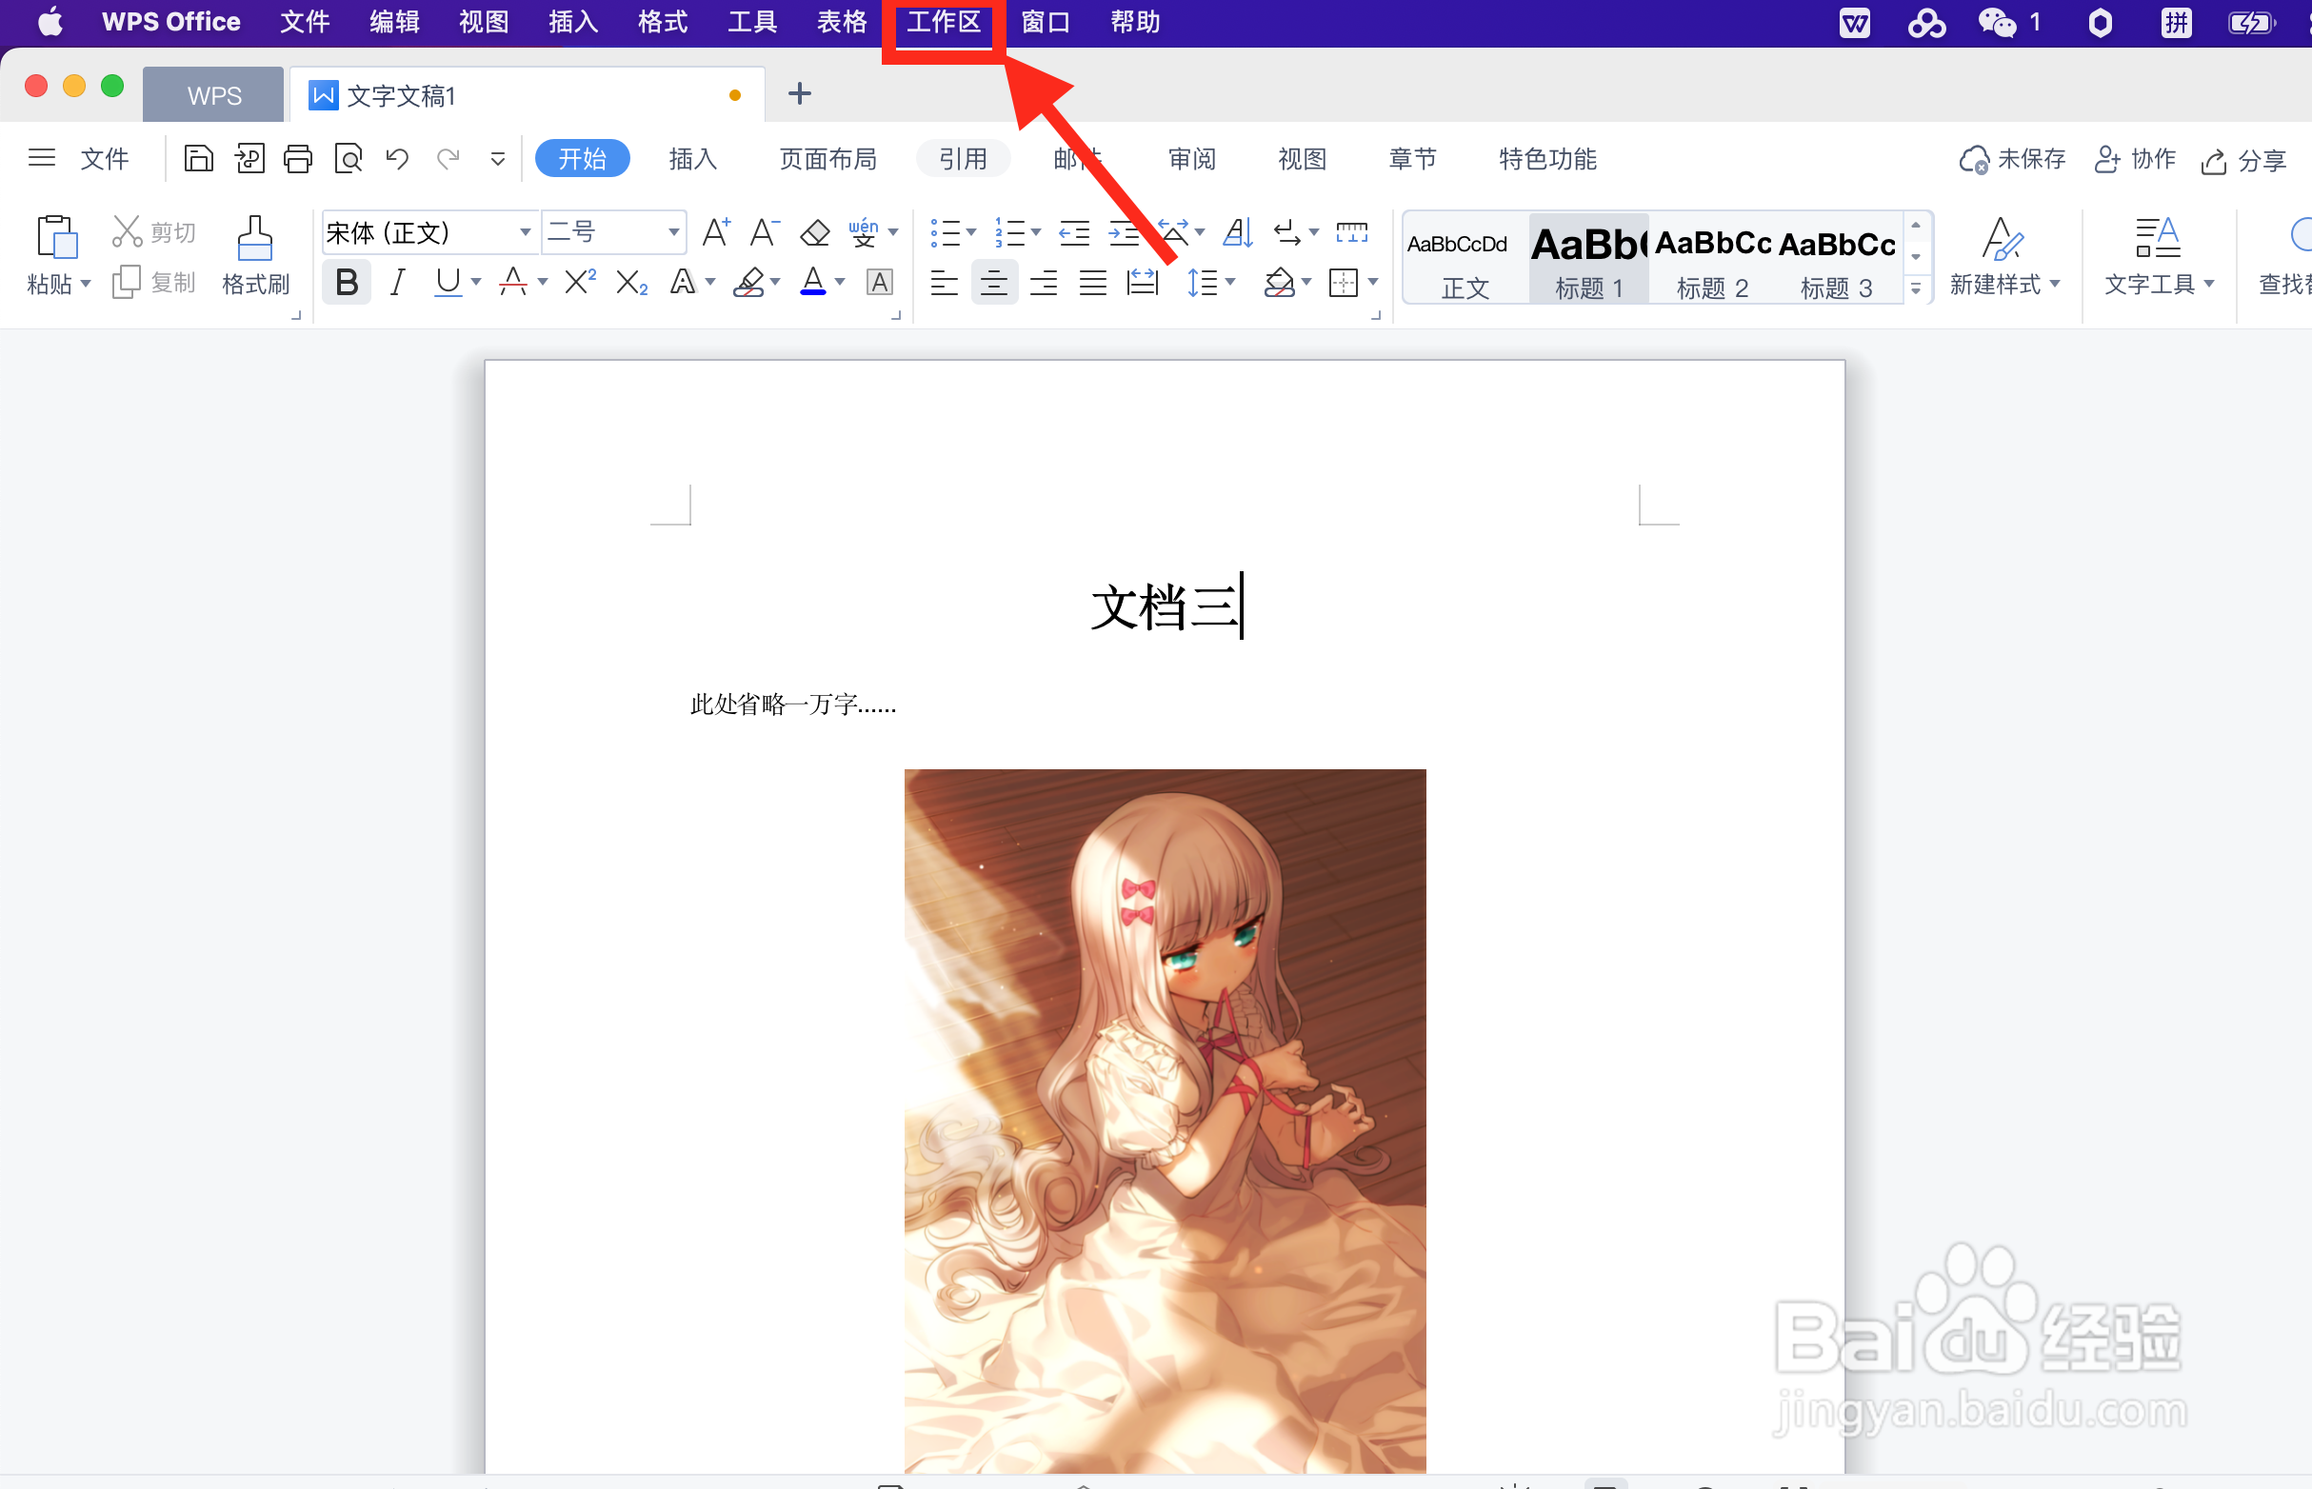
Task: Expand the numbered list dropdown arrow
Action: click(1036, 232)
